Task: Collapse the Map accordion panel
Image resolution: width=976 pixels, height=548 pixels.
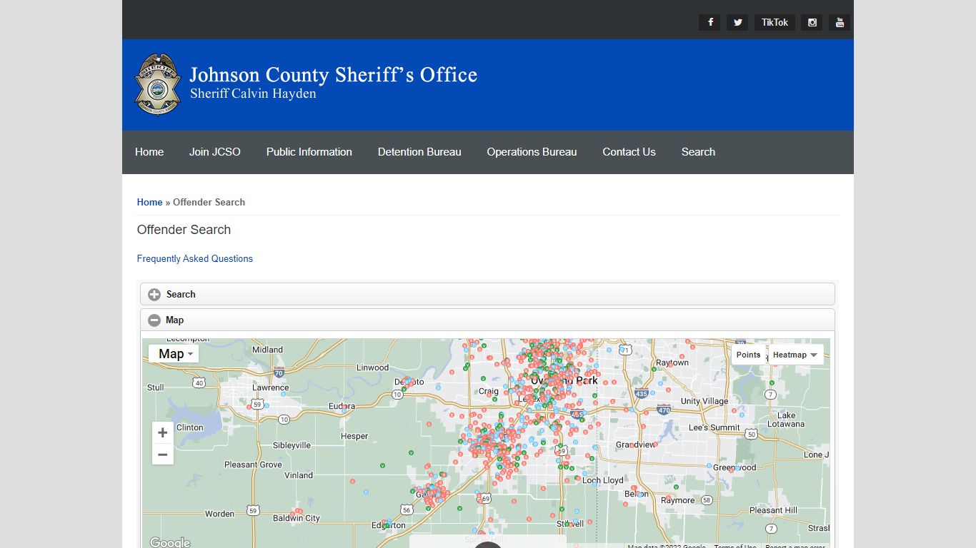Action: click(x=487, y=320)
